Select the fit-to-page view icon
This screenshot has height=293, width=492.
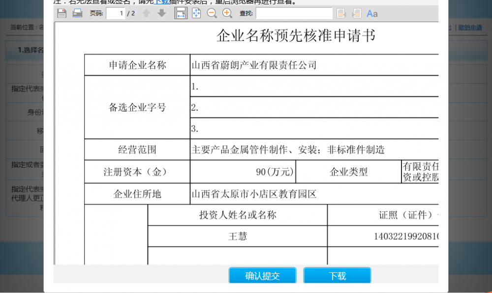(x=196, y=13)
